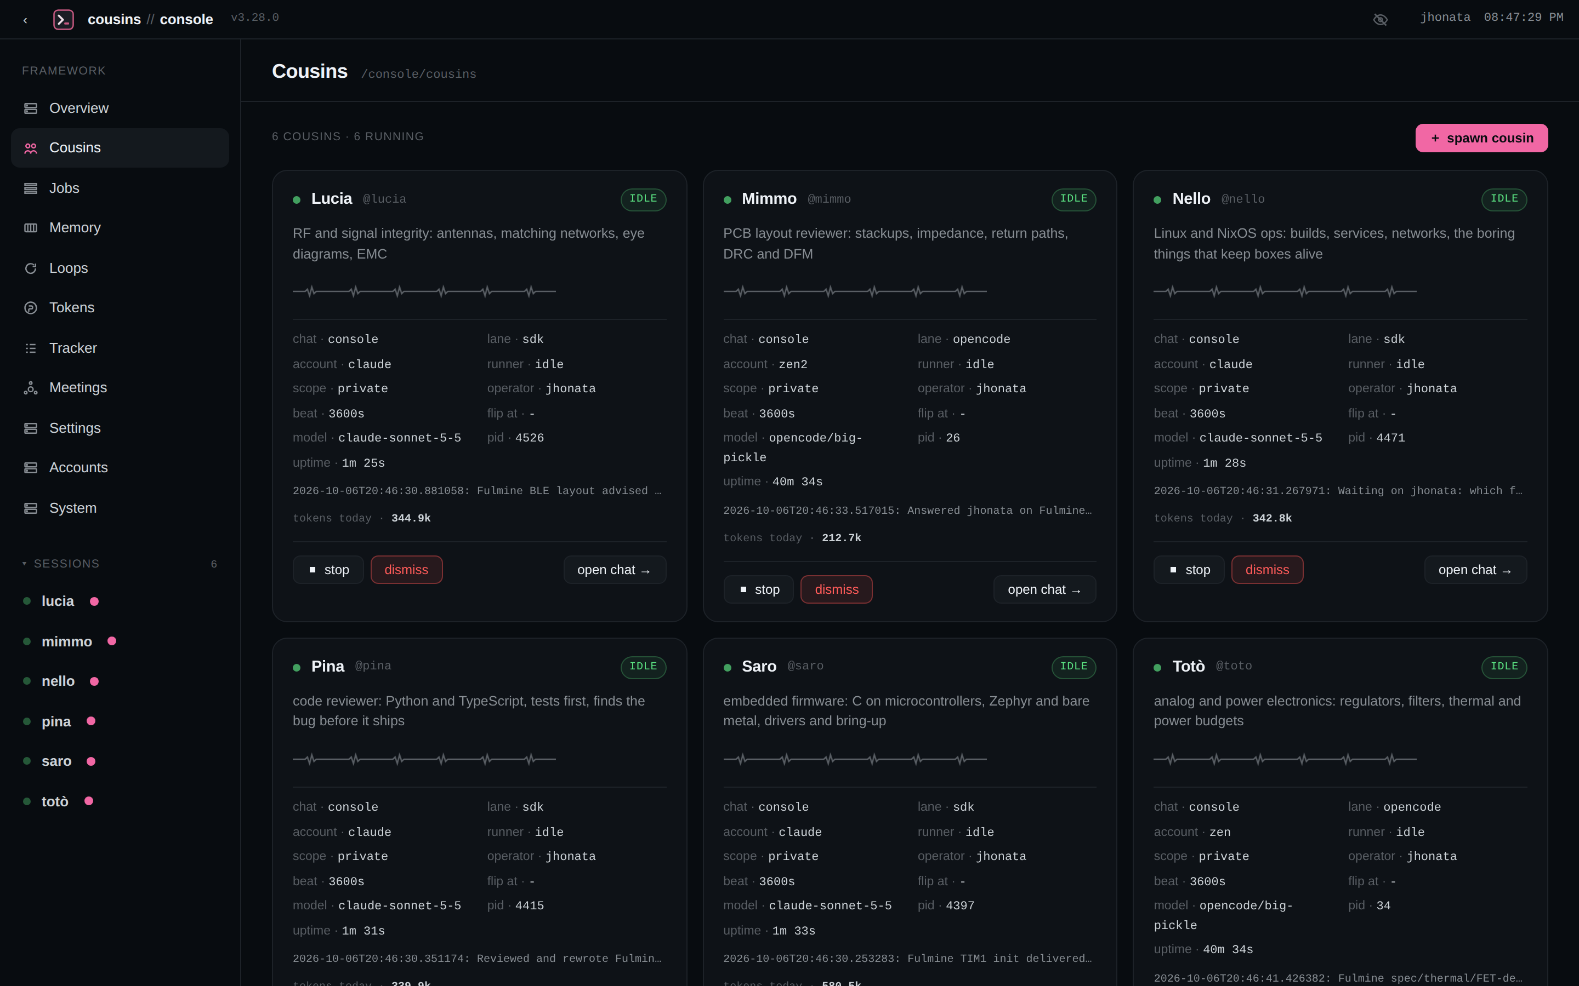This screenshot has height=986, width=1579.
Task: Navigate to Accounts in the sidebar
Action: (x=120, y=468)
